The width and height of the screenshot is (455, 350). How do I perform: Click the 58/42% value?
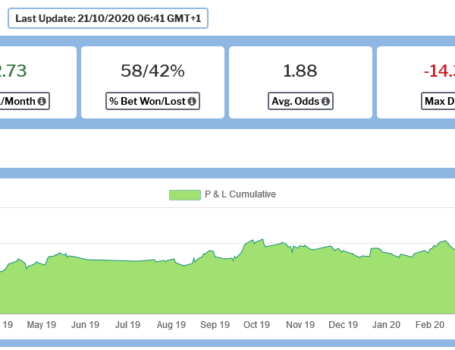(152, 71)
